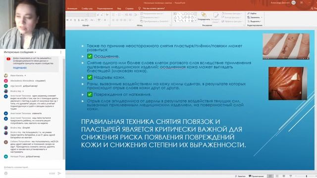Click the avatar next to 'Наташа Птуха' message
The image size is (317, 178).
(6, 157)
